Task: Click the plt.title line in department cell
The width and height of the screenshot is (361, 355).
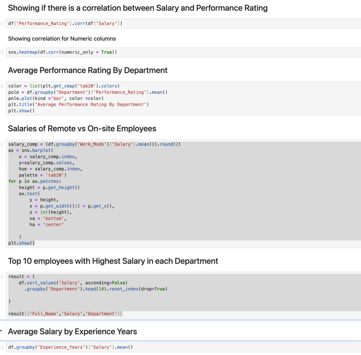Action: (79, 104)
